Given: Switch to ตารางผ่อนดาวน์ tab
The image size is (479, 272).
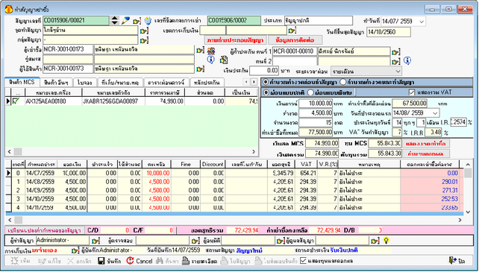Looking at the screenshot, I should 166,83.
